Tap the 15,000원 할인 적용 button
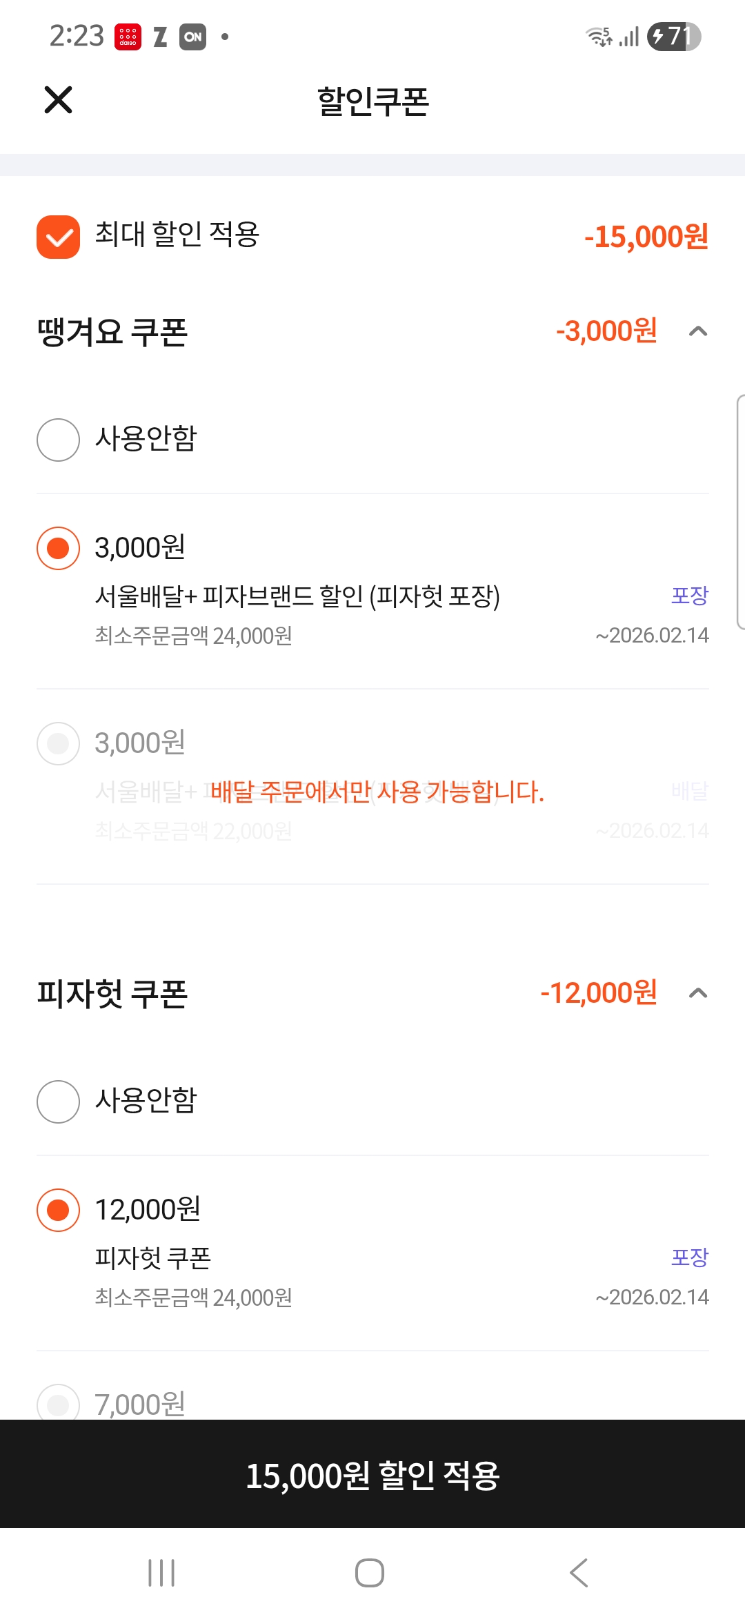The width and height of the screenshot is (745, 1615). (372, 1475)
